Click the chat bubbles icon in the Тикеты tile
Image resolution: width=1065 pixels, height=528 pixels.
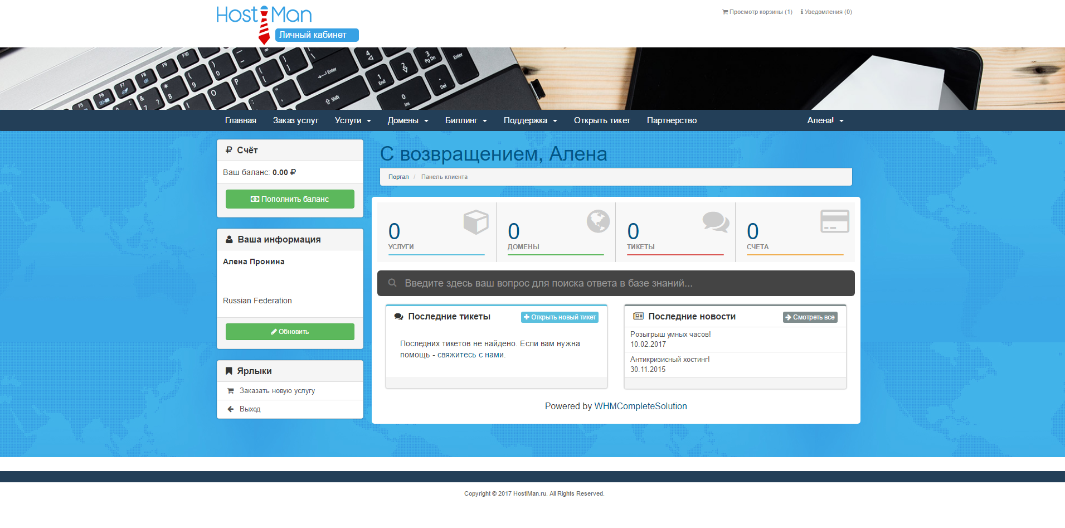coord(716,222)
